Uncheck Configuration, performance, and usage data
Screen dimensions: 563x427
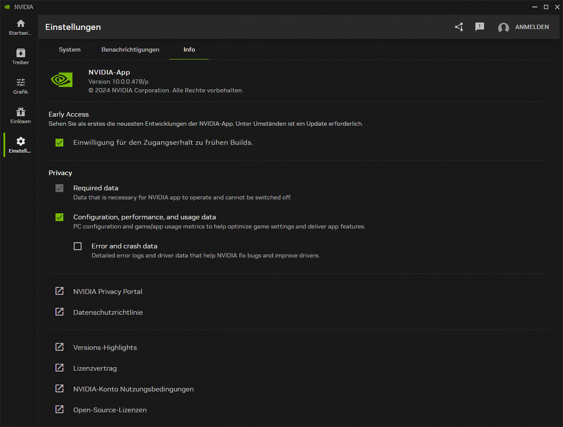(59, 217)
